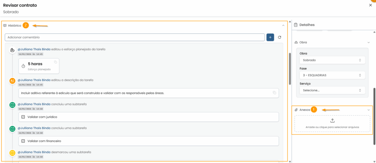Click the stopwatch icon beside 5 horas
The width and height of the screenshot is (376, 163).
[23, 66]
